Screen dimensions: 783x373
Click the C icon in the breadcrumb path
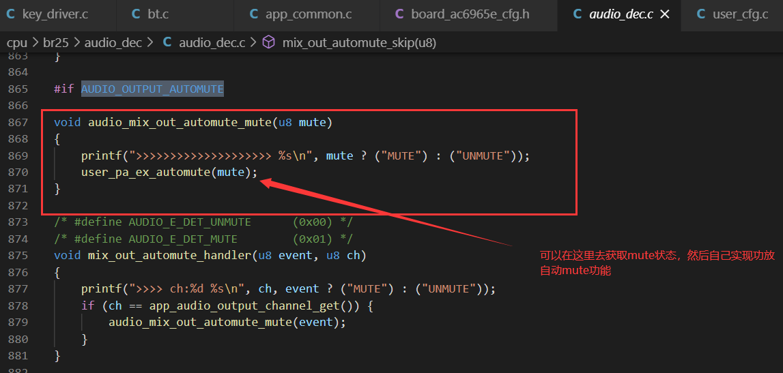coord(168,43)
